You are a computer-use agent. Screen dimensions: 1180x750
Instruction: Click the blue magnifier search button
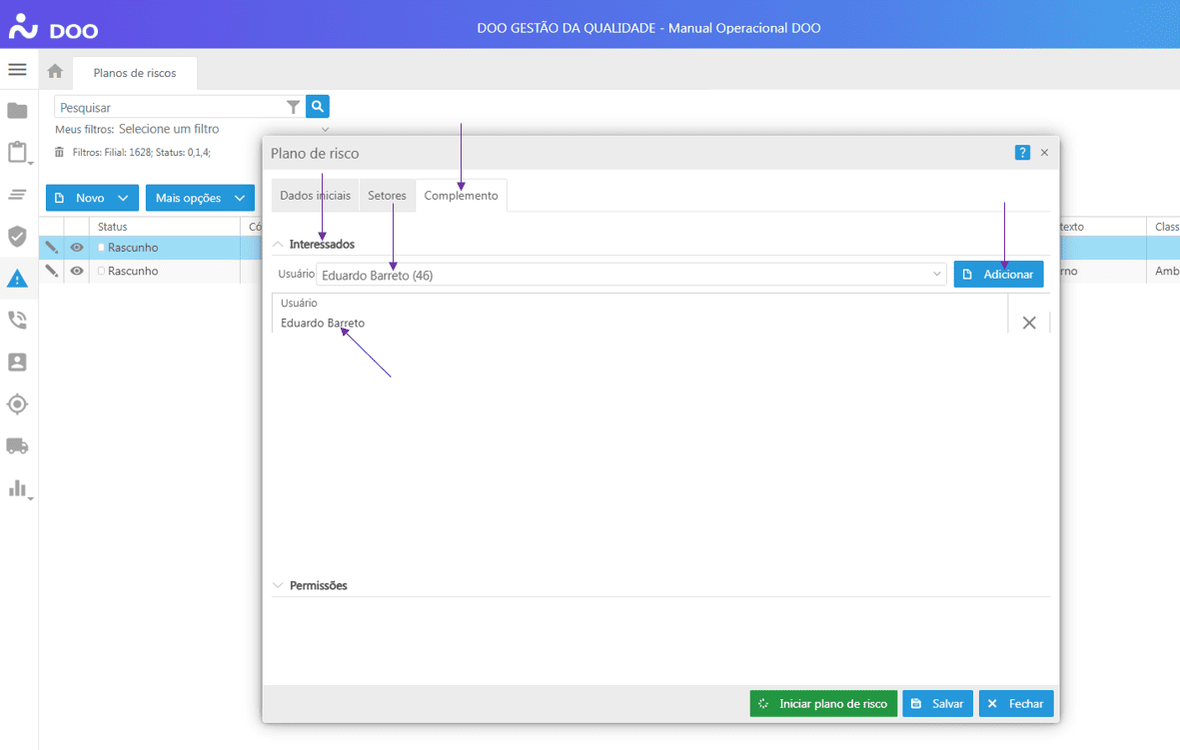[318, 107]
